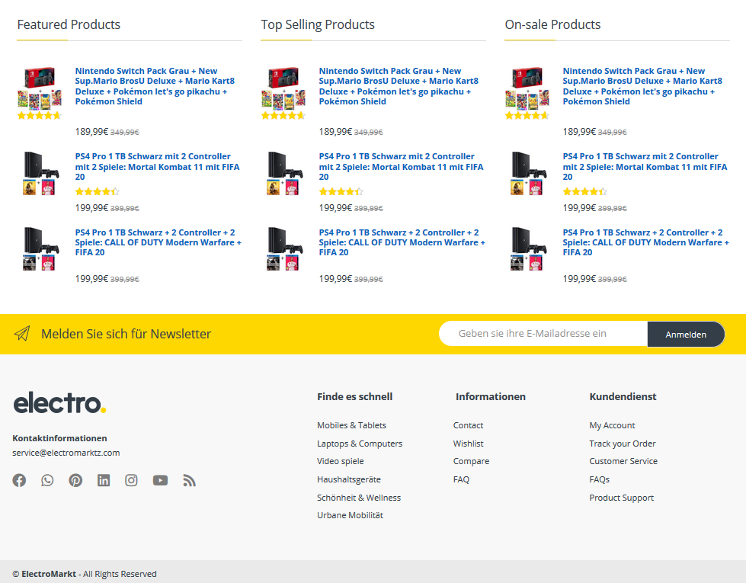Open Nintendo Switch Pack title in Top Selling Products
This screenshot has width=746, height=583.
point(399,86)
